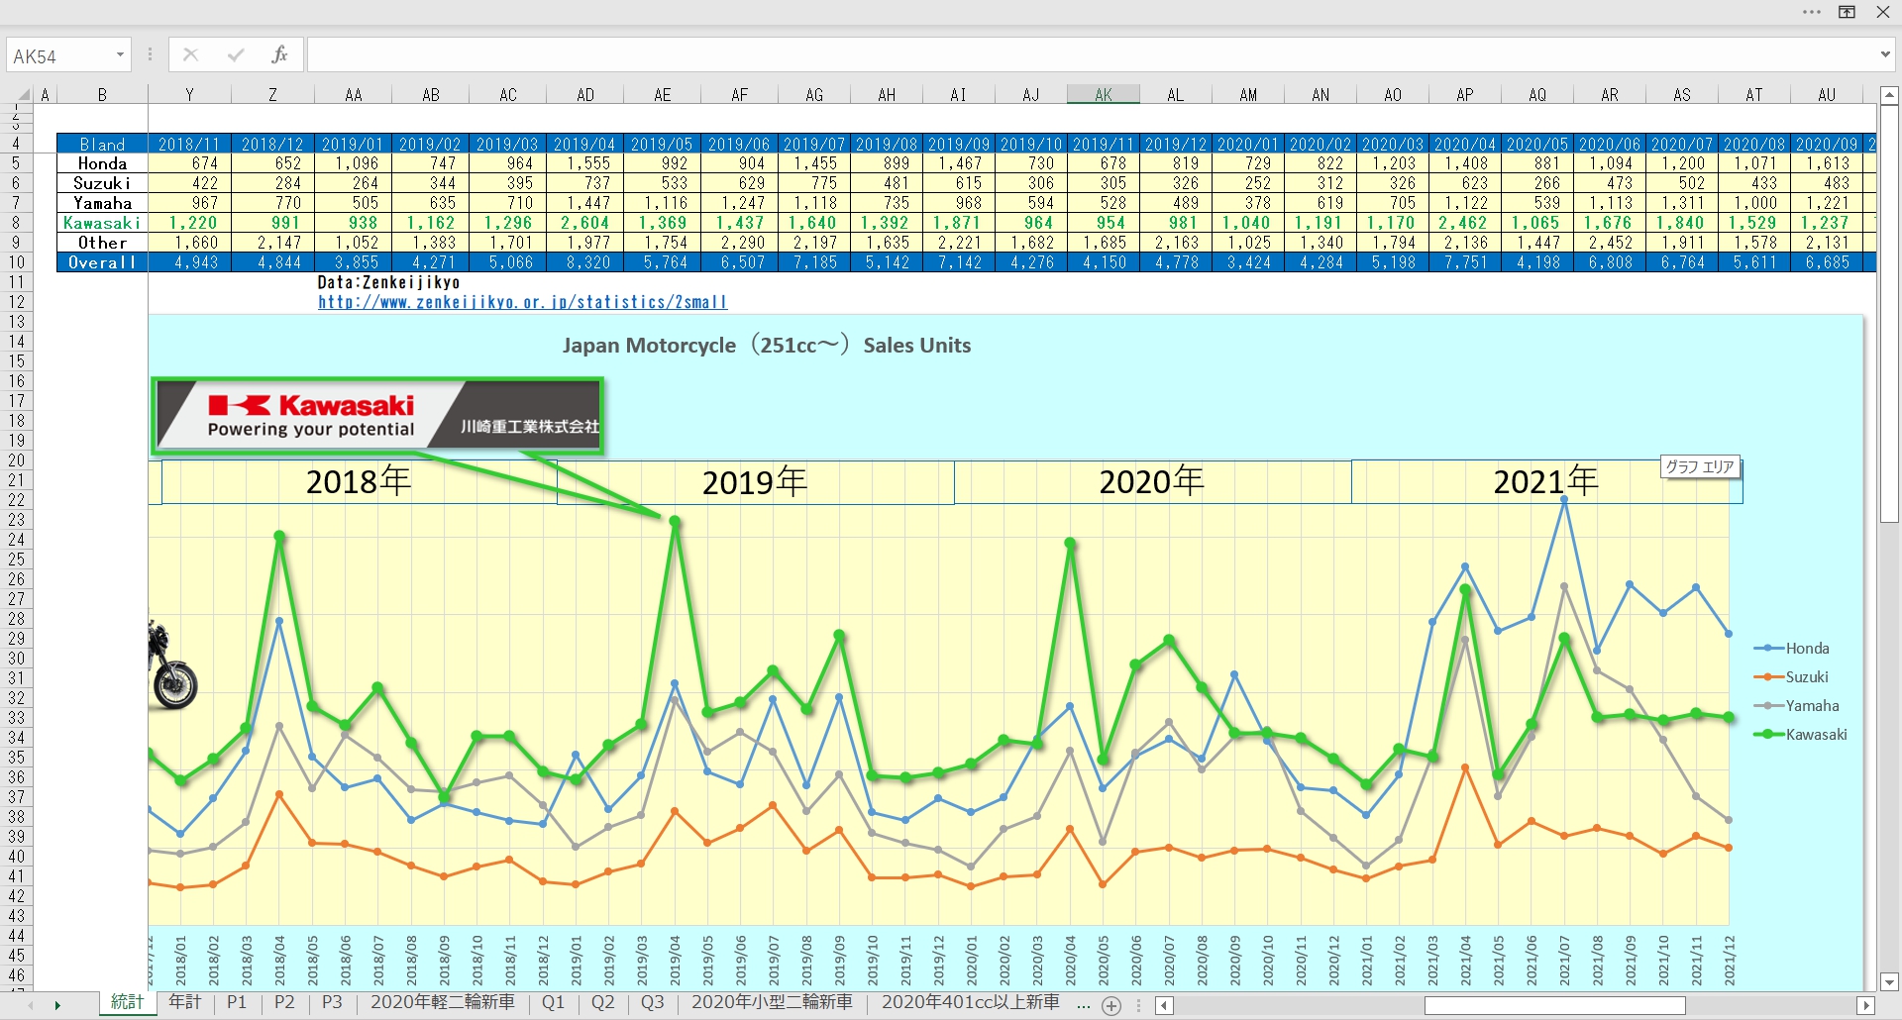Open the P2 sheet tab

click(x=284, y=1002)
